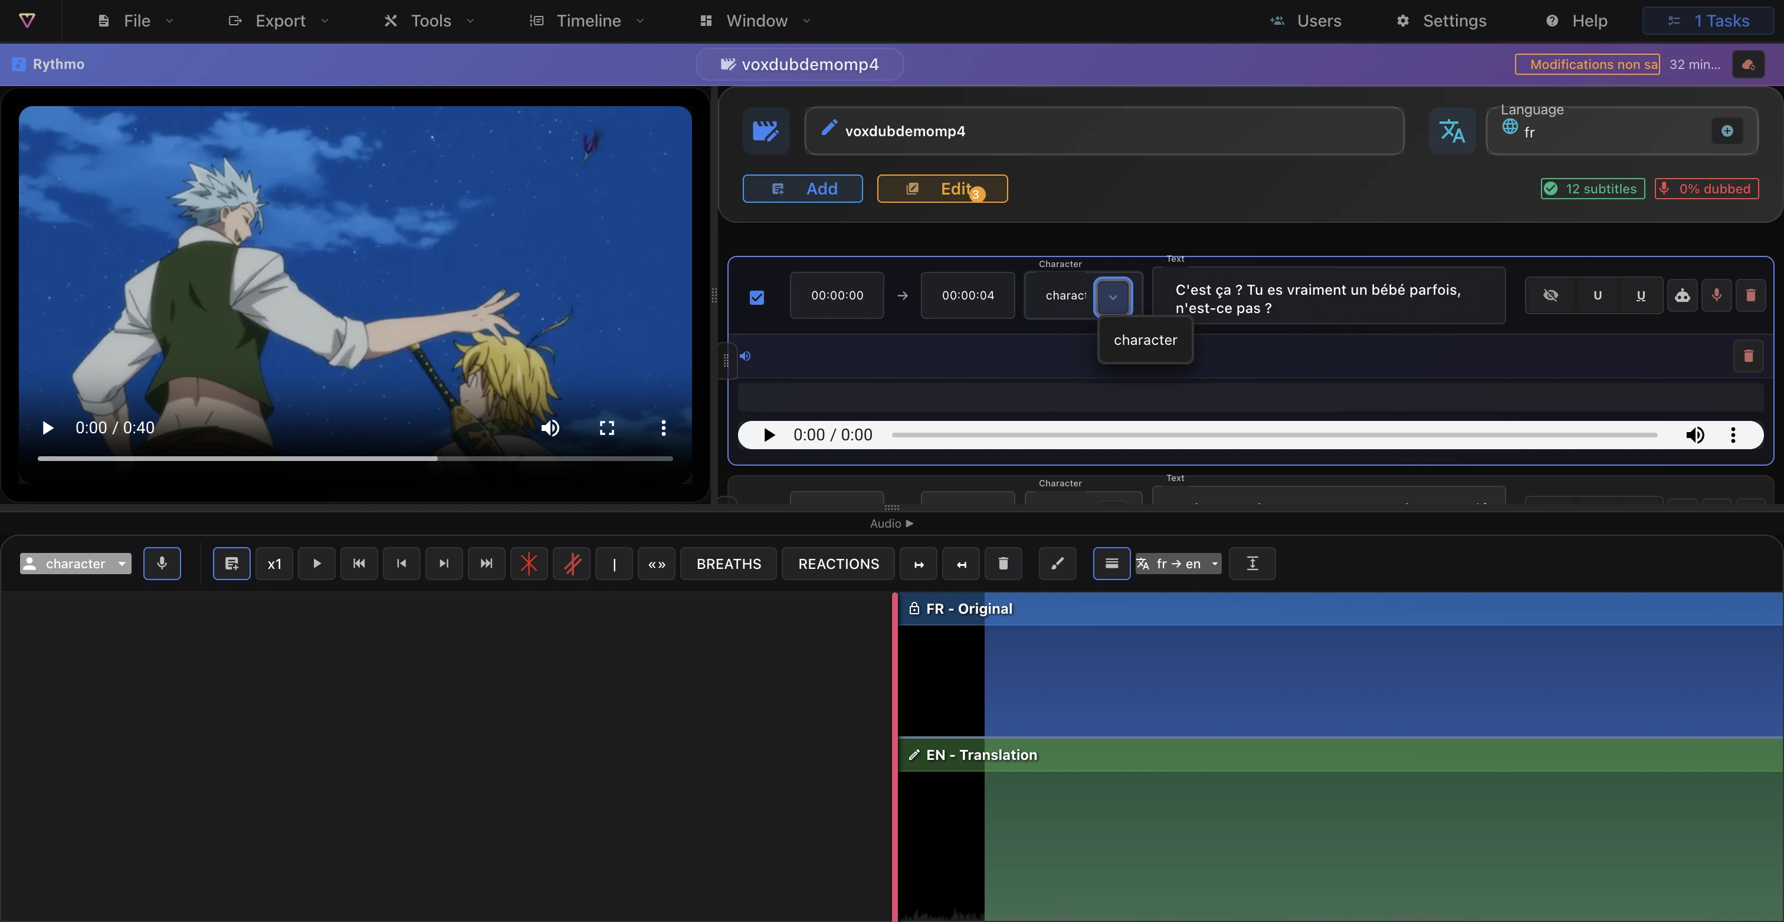Open the Users panel
This screenshot has width=1784, height=922.
[1306, 21]
